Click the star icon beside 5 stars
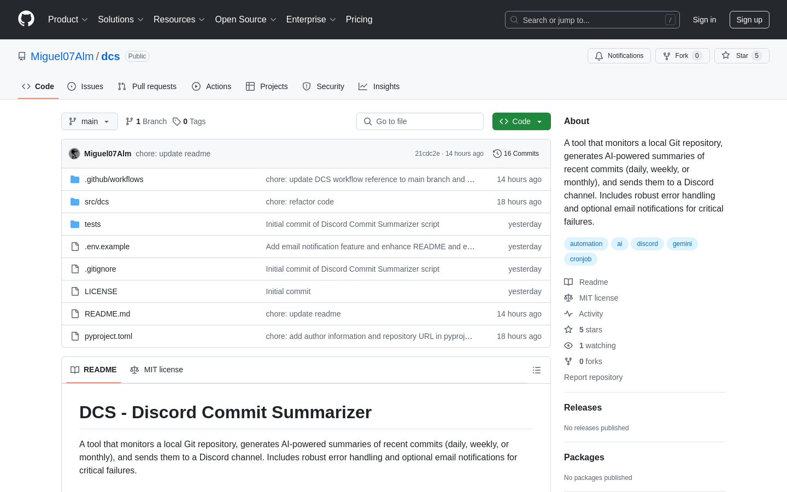This screenshot has width=787, height=492. point(568,330)
